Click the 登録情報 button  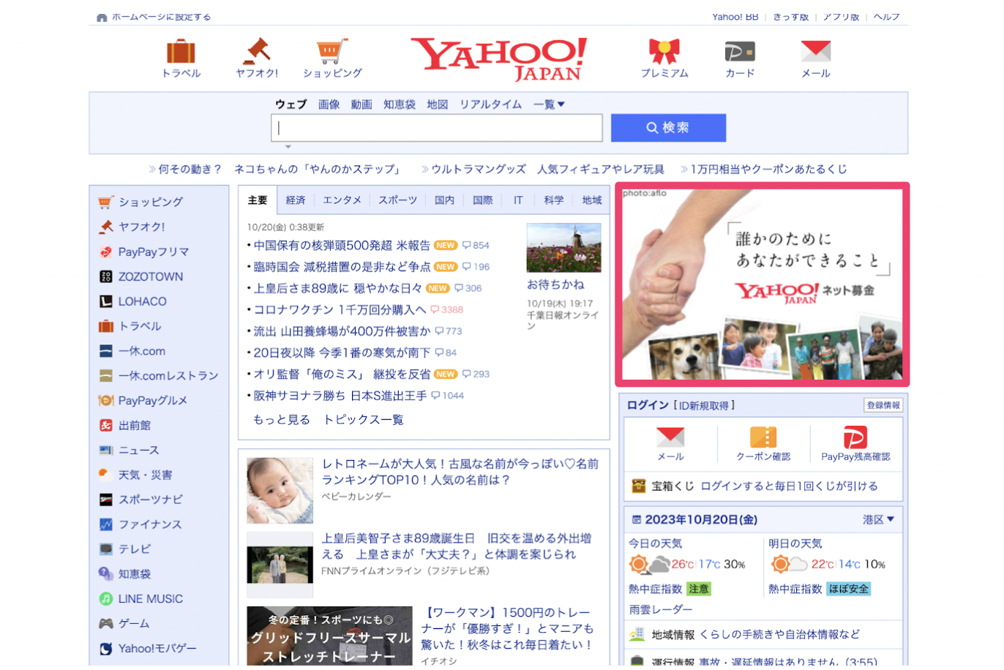coord(883,405)
